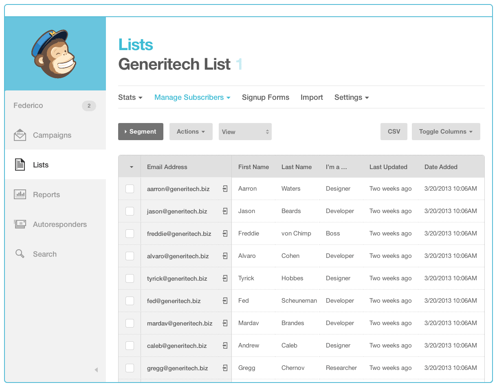Select the checkbox for tyrick@generitech.biz row
497x387 pixels.
130,278
